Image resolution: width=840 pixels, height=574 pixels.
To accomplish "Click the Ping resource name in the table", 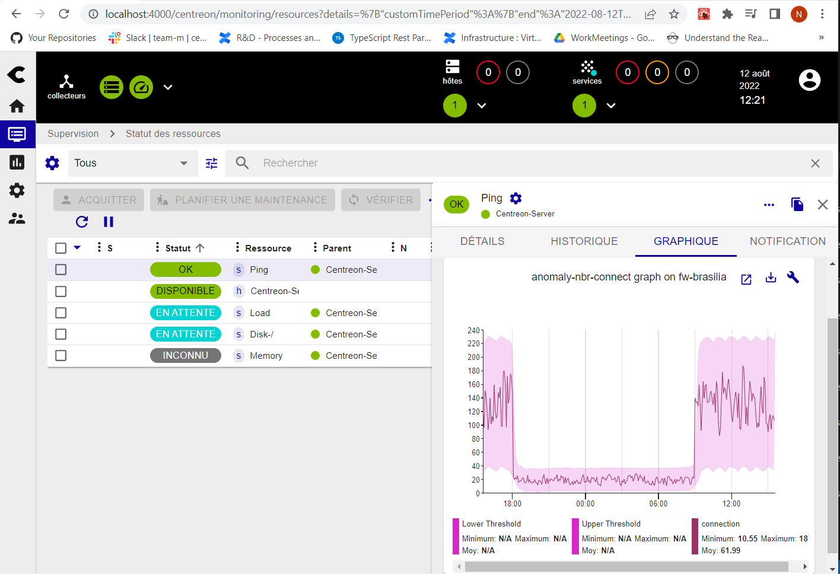I will coord(259,270).
